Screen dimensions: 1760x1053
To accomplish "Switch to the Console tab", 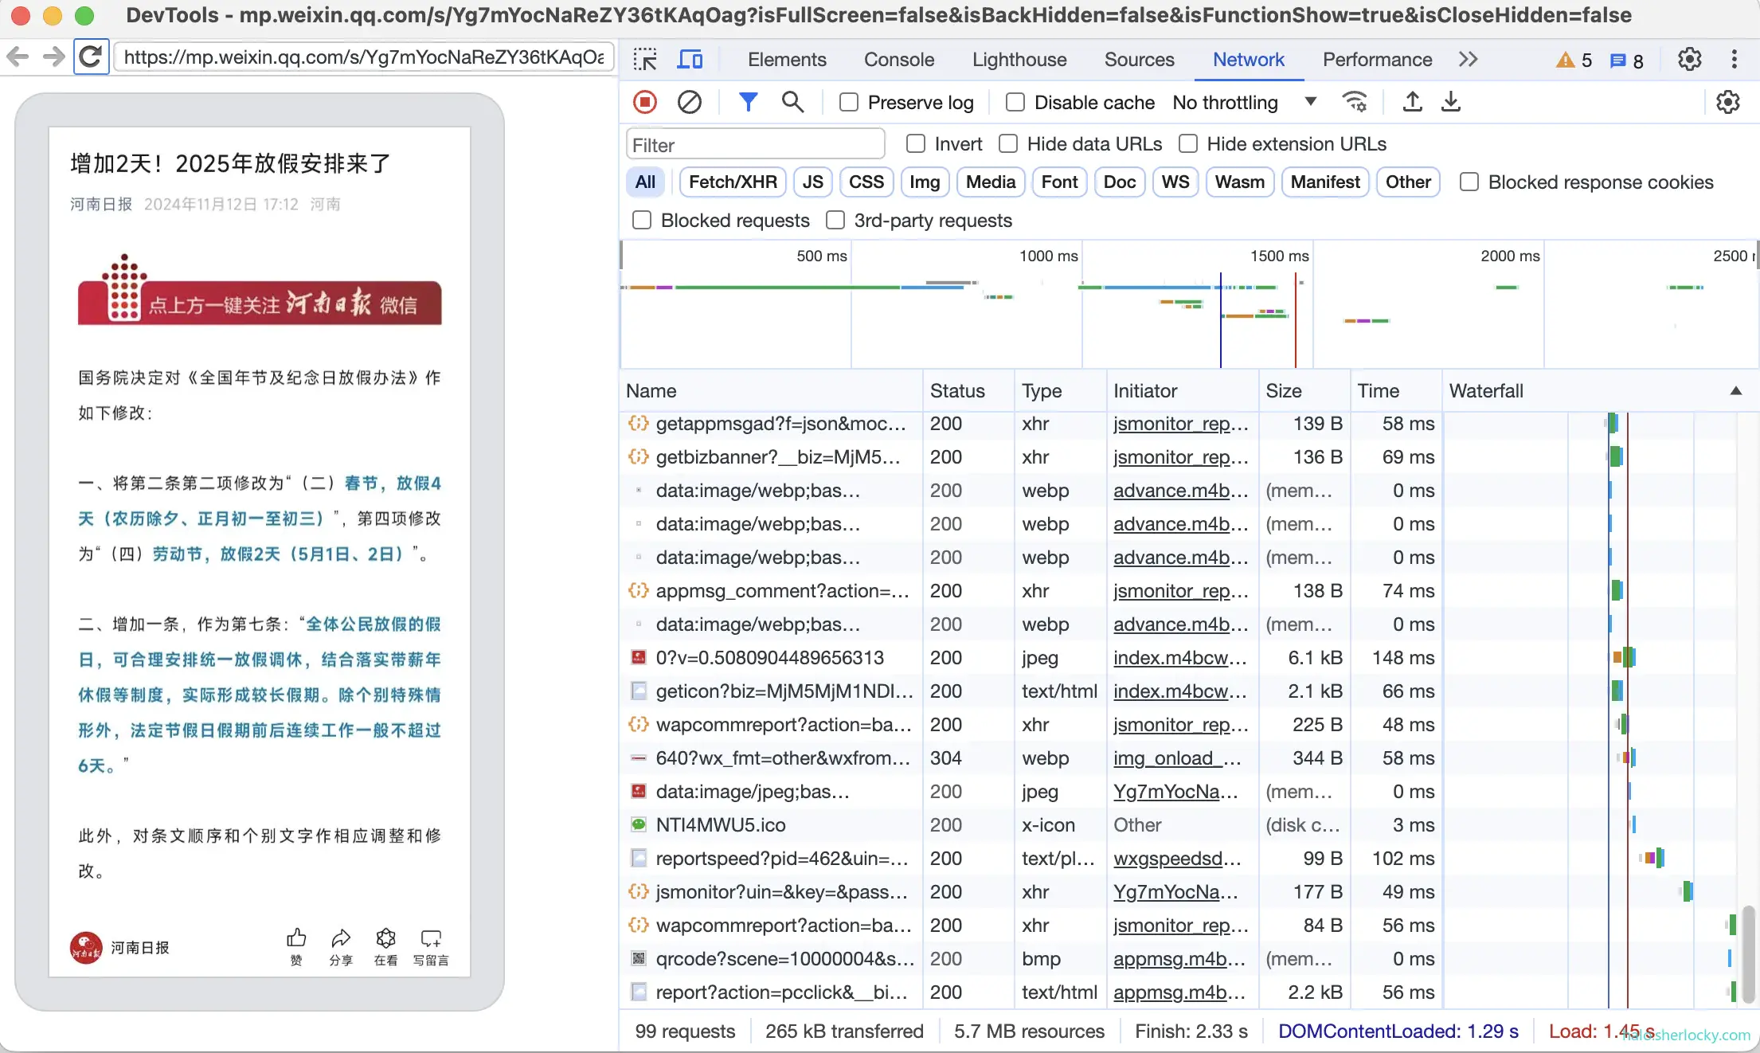I will pyautogui.click(x=898, y=59).
